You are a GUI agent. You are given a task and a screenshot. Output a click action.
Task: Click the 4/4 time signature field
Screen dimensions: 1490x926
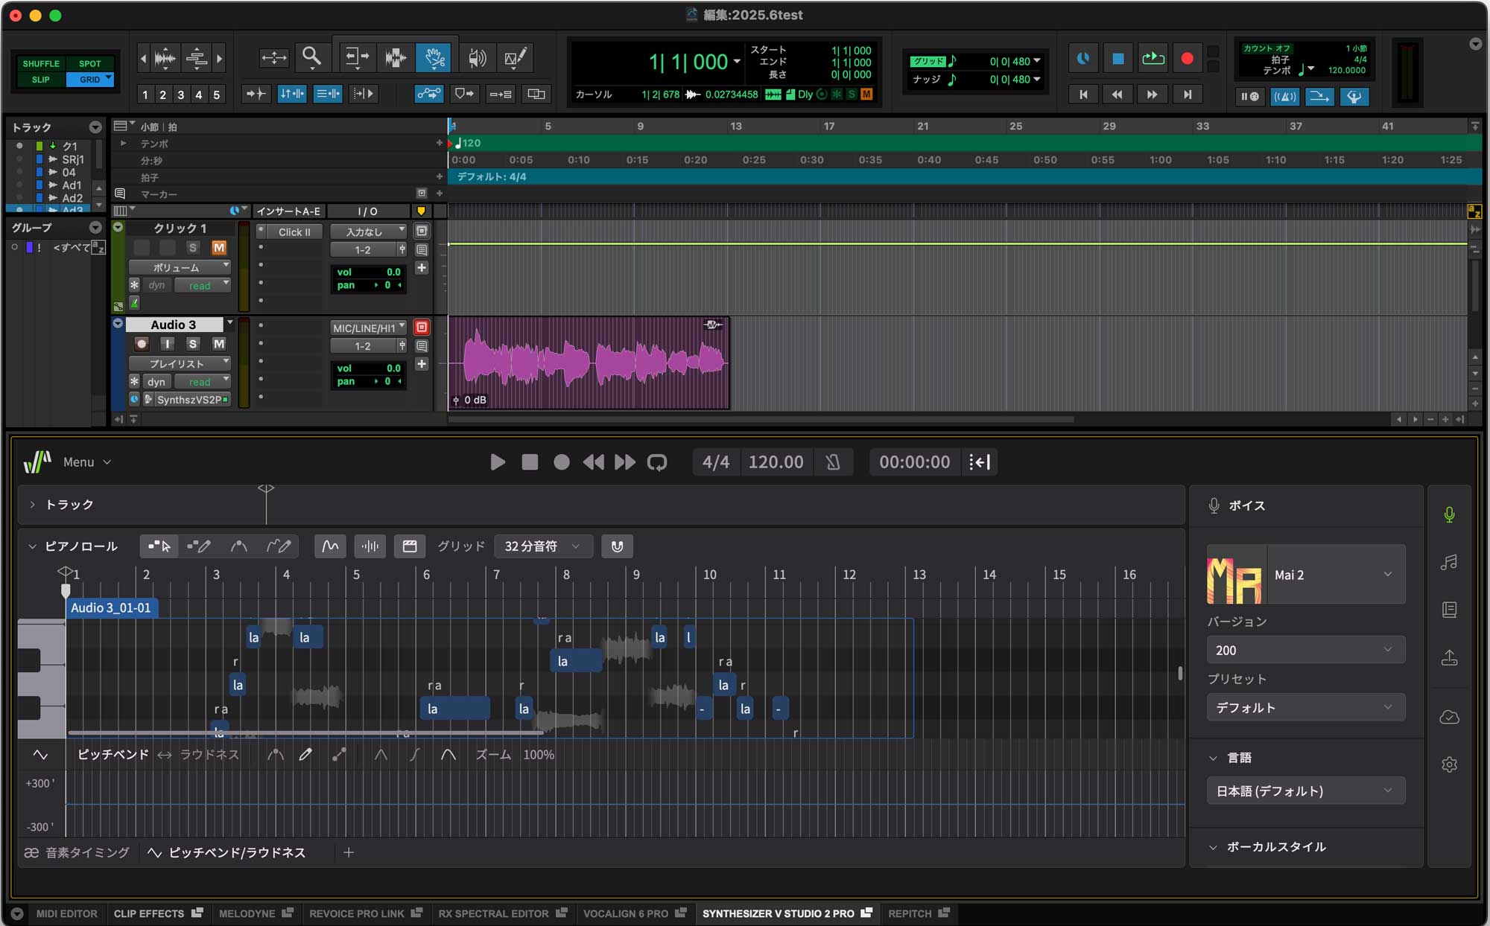(715, 462)
